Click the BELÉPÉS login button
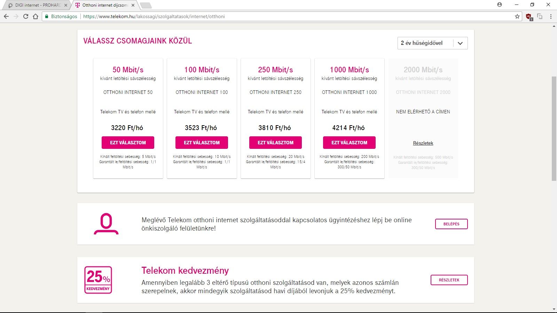The height and width of the screenshot is (313, 557). 451,224
